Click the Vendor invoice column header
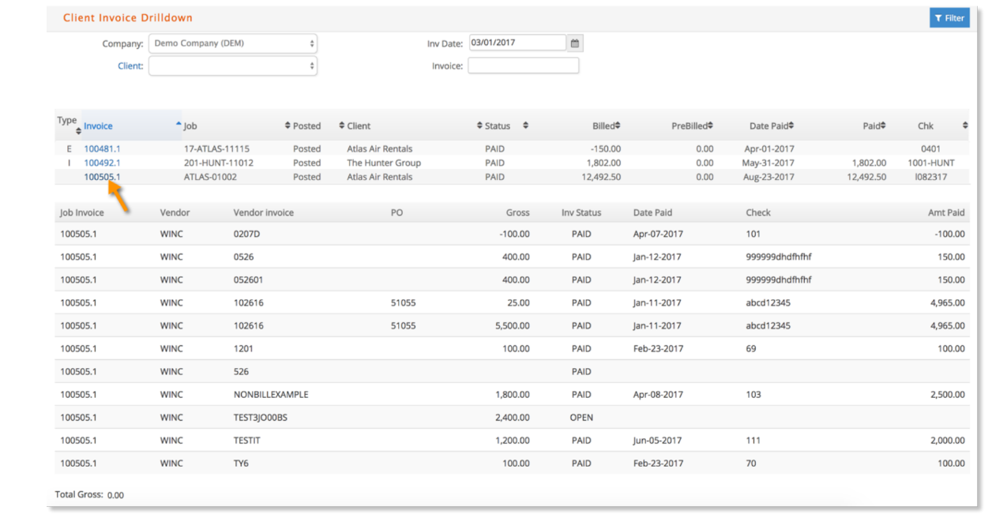Viewport: 1007px width, 518px height. 264,212
